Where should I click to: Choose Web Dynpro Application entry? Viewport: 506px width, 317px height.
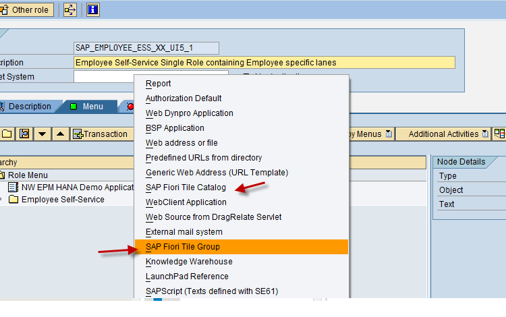(242, 113)
